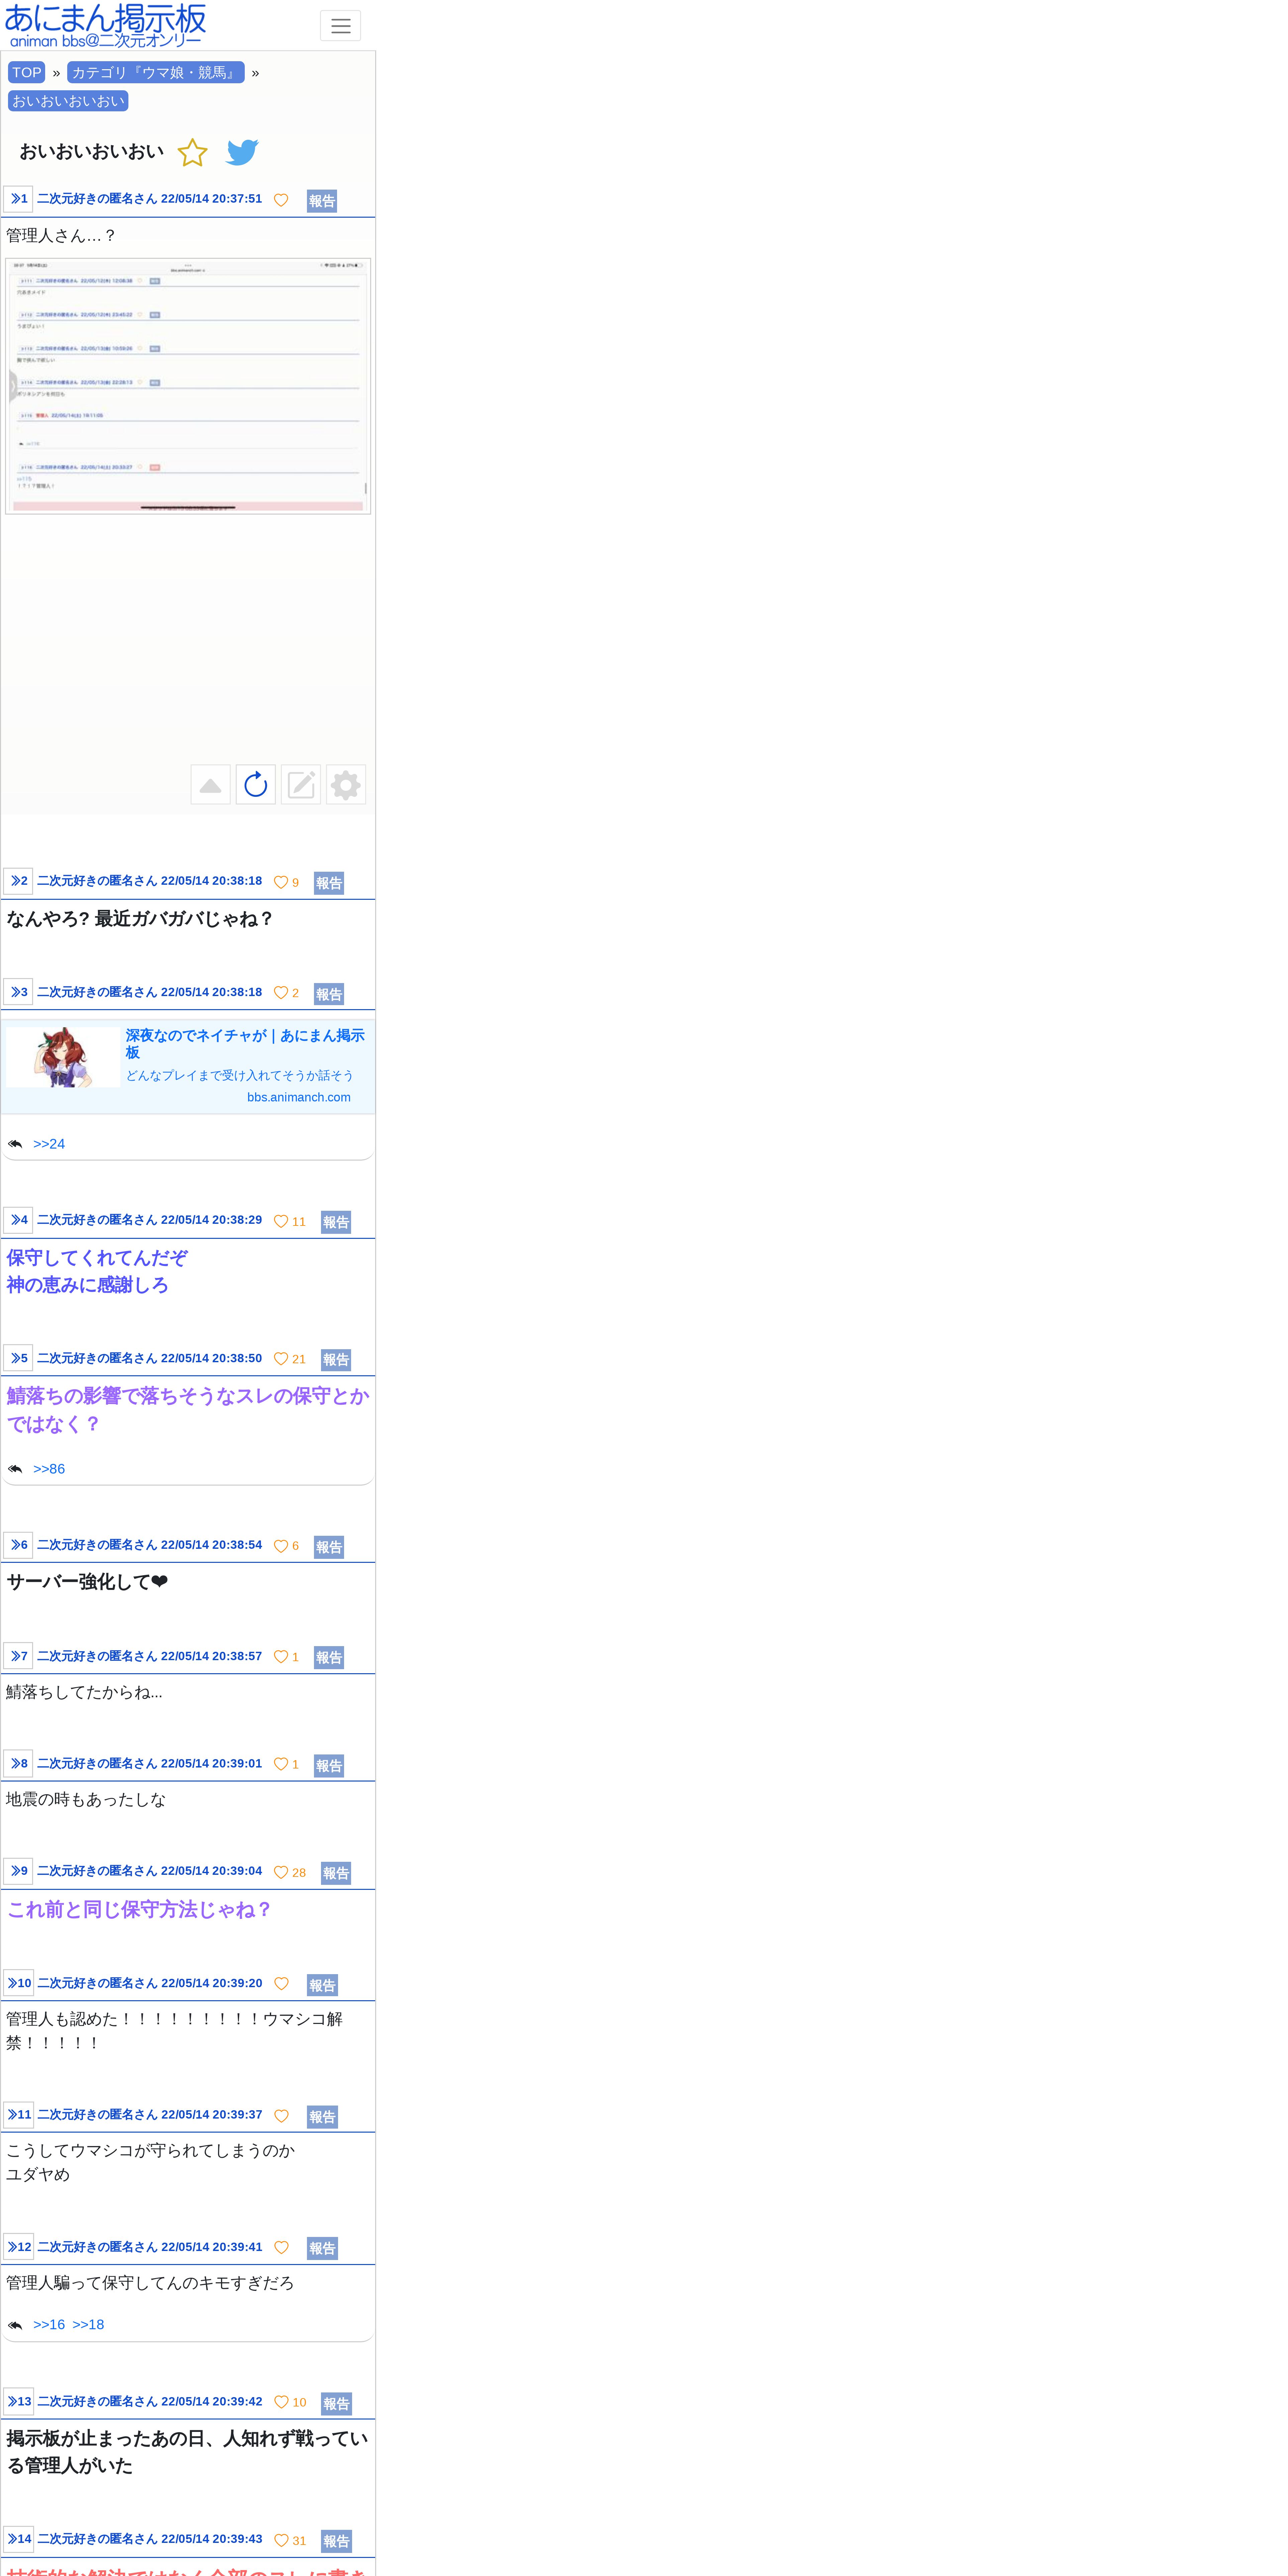Like post 9 with its heart icon

(x=281, y=1872)
